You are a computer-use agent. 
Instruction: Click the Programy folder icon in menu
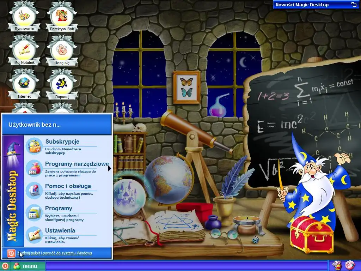[34, 213]
